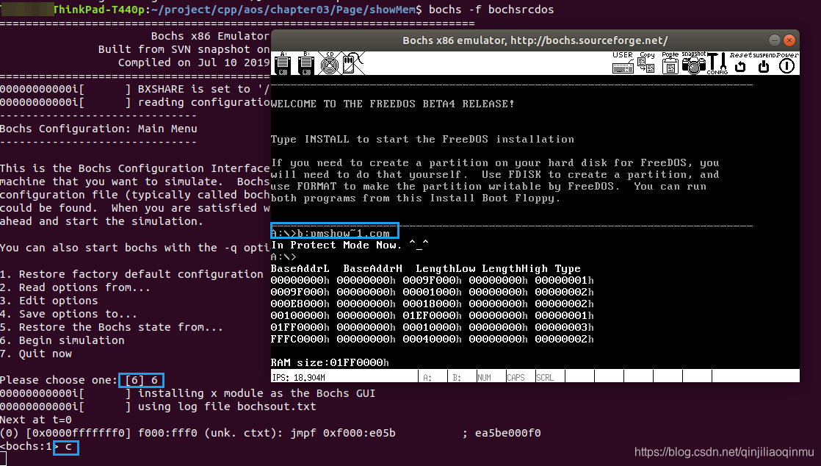Click 'In Protect Mode Now.' line
This screenshot has height=466, width=821.
click(350, 245)
